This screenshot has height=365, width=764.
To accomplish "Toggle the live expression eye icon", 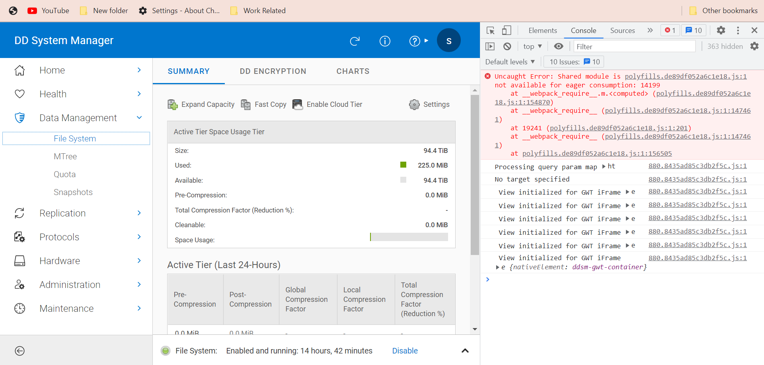I will point(559,46).
